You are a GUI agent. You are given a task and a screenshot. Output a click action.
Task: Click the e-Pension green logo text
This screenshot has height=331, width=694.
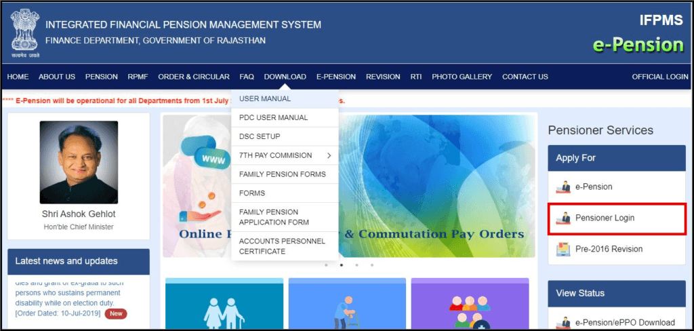coord(638,45)
